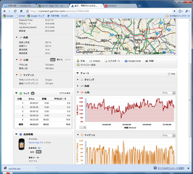Click the browser forward arrow
193x174 pixels.
[x=9, y=11]
